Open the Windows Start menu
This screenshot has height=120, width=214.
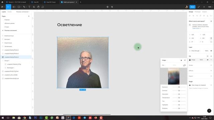3,118
